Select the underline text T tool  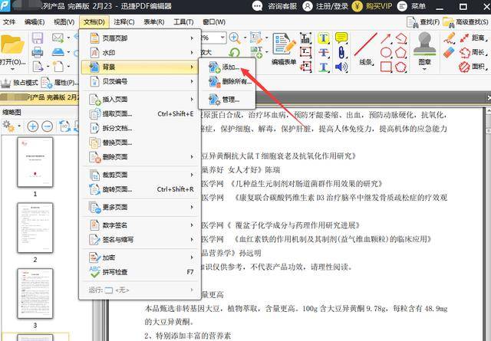point(324,67)
